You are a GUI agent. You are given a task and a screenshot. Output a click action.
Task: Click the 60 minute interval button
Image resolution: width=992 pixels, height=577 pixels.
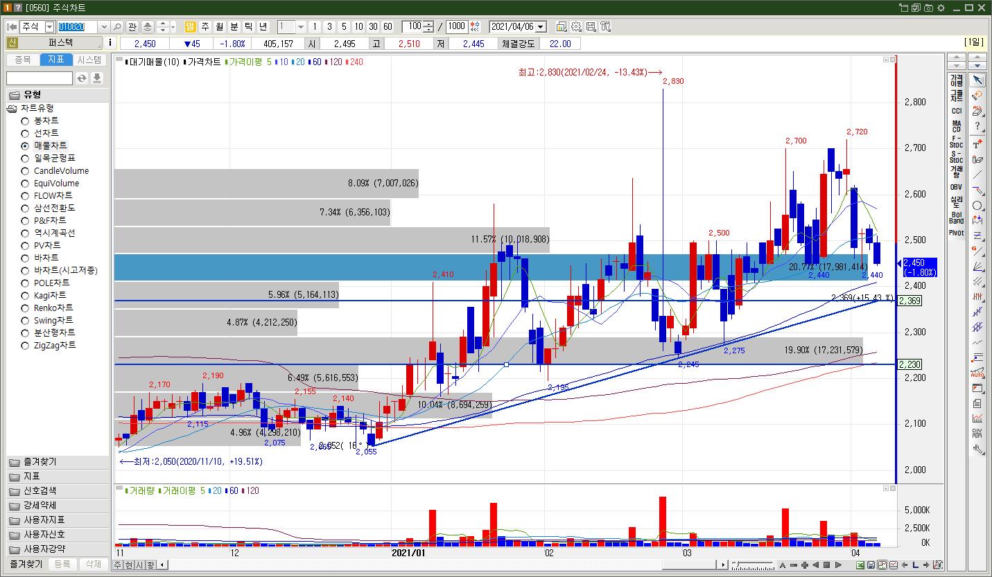pos(388,27)
